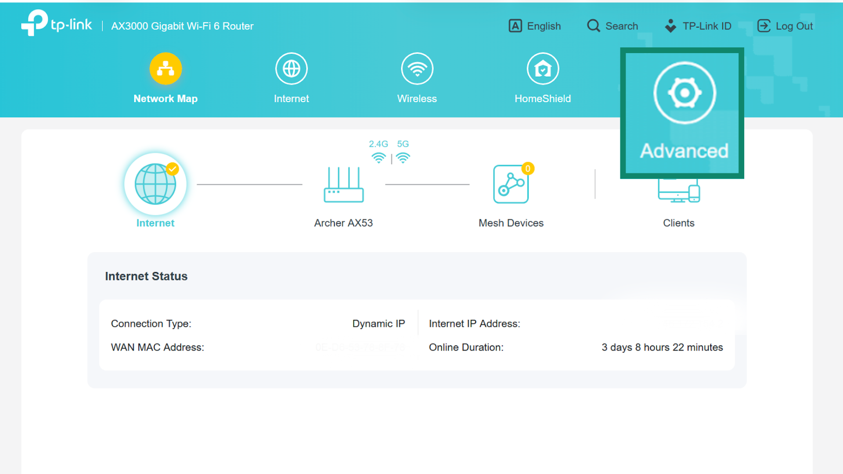Viewport: 843px width, 474px height.
Task: Click the Mesh Devices count badge
Action: pyautogui.click(x=528, y=168)
